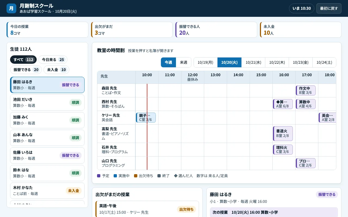Filter students by 今日来る 25 chip
The image size is (348, 217).
(53, 60)
